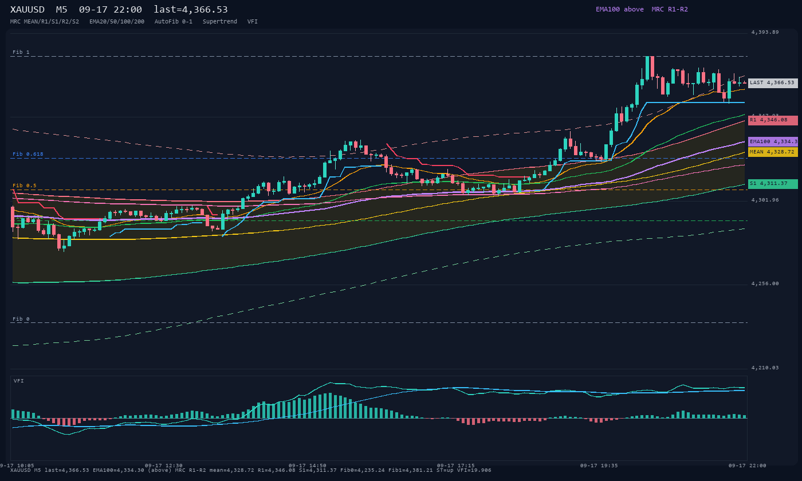The image size is (802, 481).
Task: Select the 'MRC MEAN/R1/S1/R2/S2' legend entry
Action: tap(45, 21)
